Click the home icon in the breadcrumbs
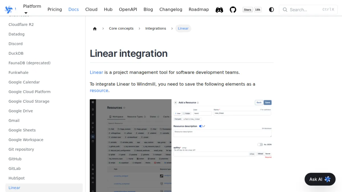The image size is (342, 192). pos(95,28)
